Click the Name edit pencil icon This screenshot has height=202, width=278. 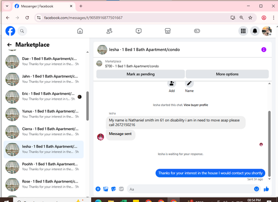tap(189, 84)
